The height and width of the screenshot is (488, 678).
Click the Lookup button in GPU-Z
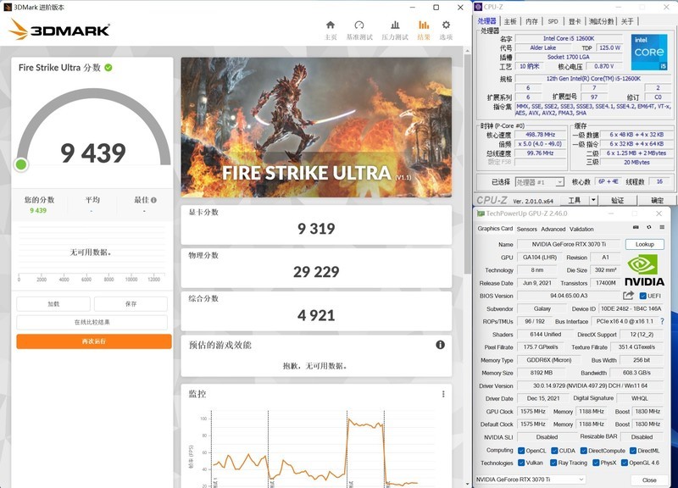646,243
